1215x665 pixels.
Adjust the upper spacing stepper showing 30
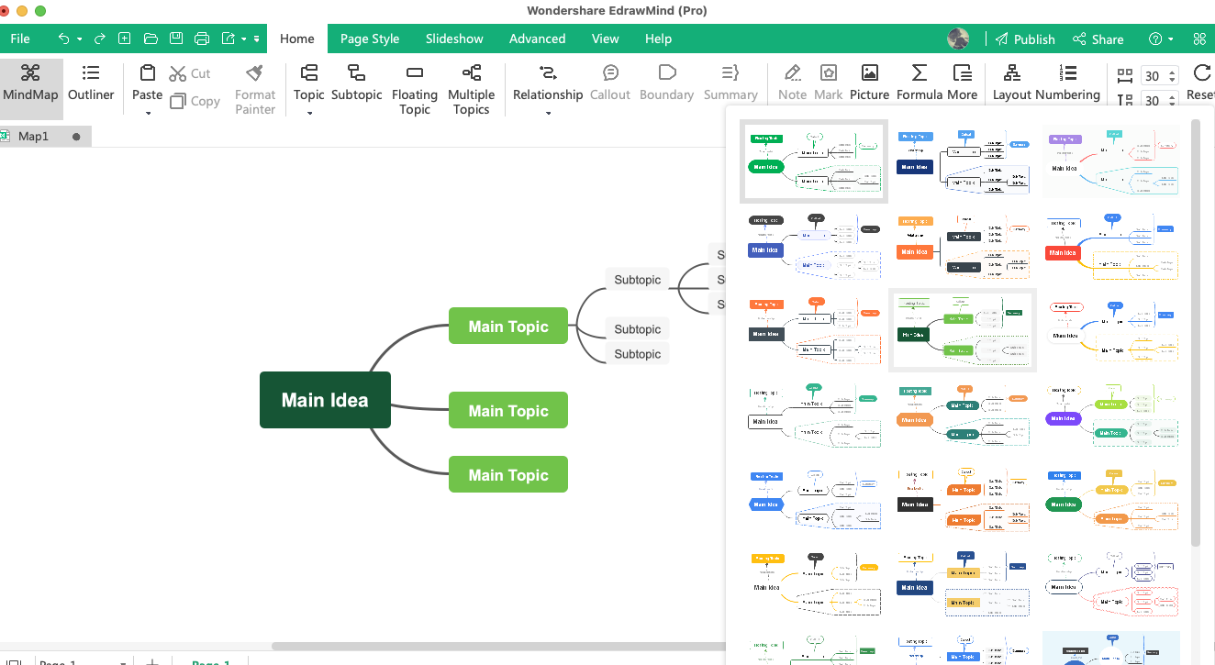(1171, 76)
